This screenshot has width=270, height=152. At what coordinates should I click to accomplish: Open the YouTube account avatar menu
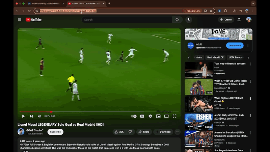coord(249,20)
